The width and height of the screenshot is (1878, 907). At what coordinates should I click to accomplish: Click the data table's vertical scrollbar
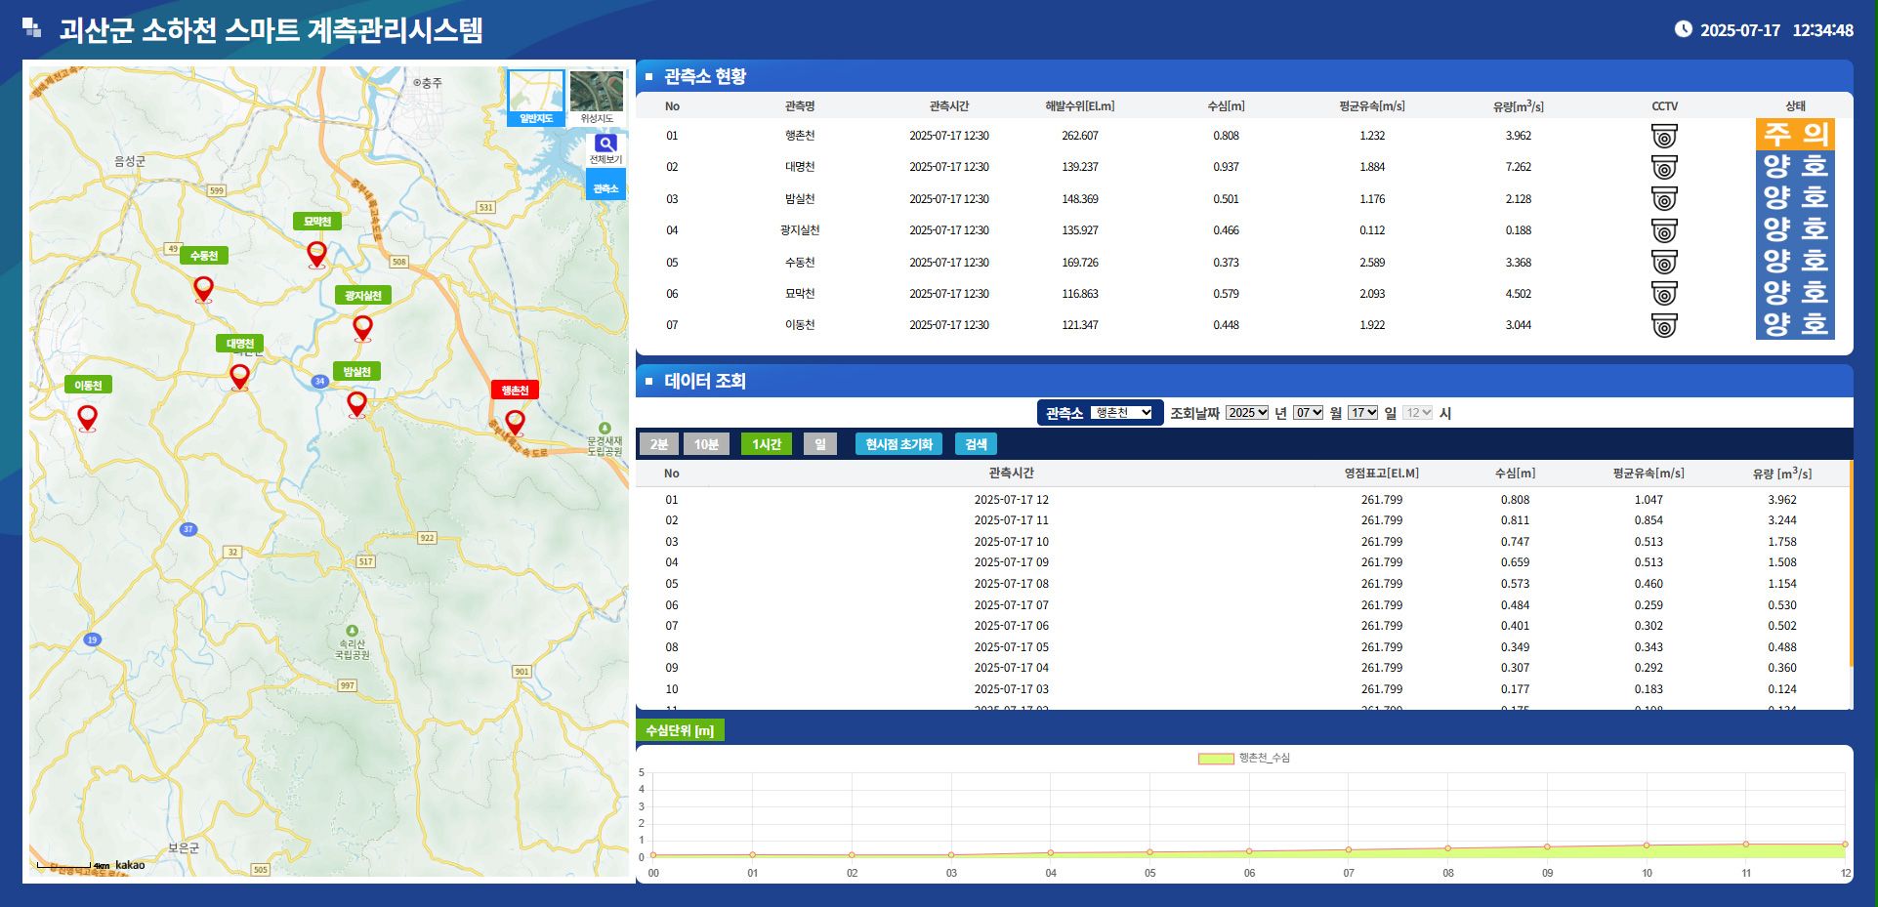1851,566
